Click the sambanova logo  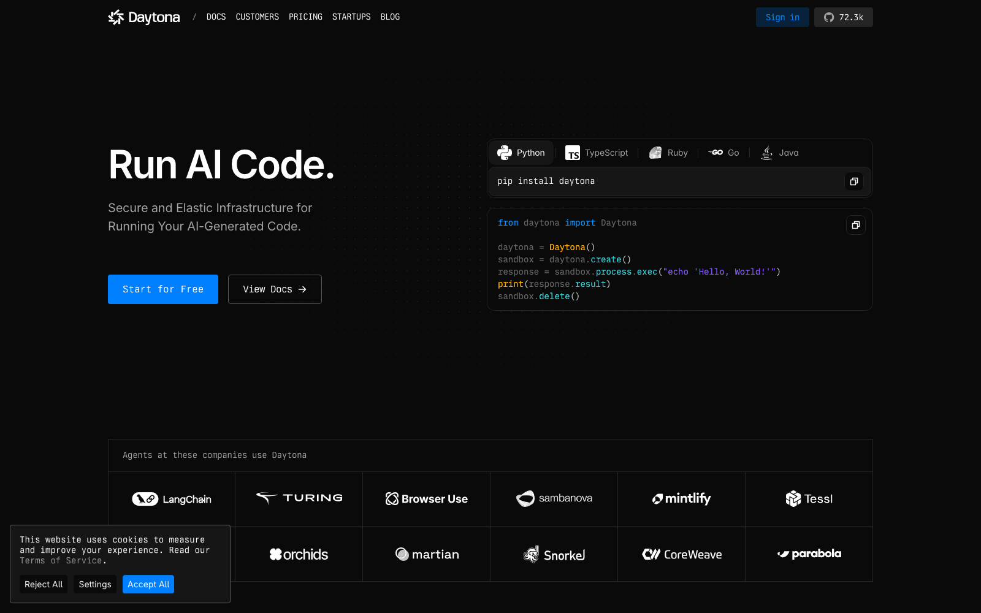point(554,498)
